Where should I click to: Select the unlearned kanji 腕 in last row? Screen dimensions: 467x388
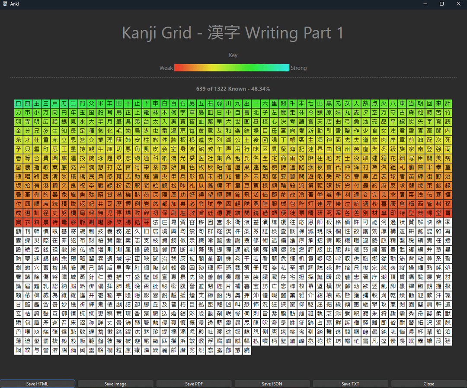pos(246,350)
